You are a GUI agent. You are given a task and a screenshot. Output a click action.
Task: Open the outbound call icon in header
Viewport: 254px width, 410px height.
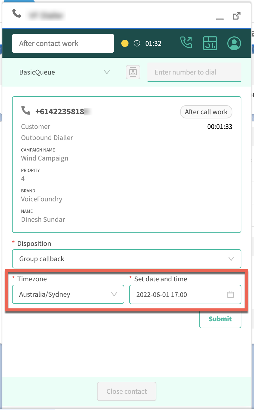(186, 43)
